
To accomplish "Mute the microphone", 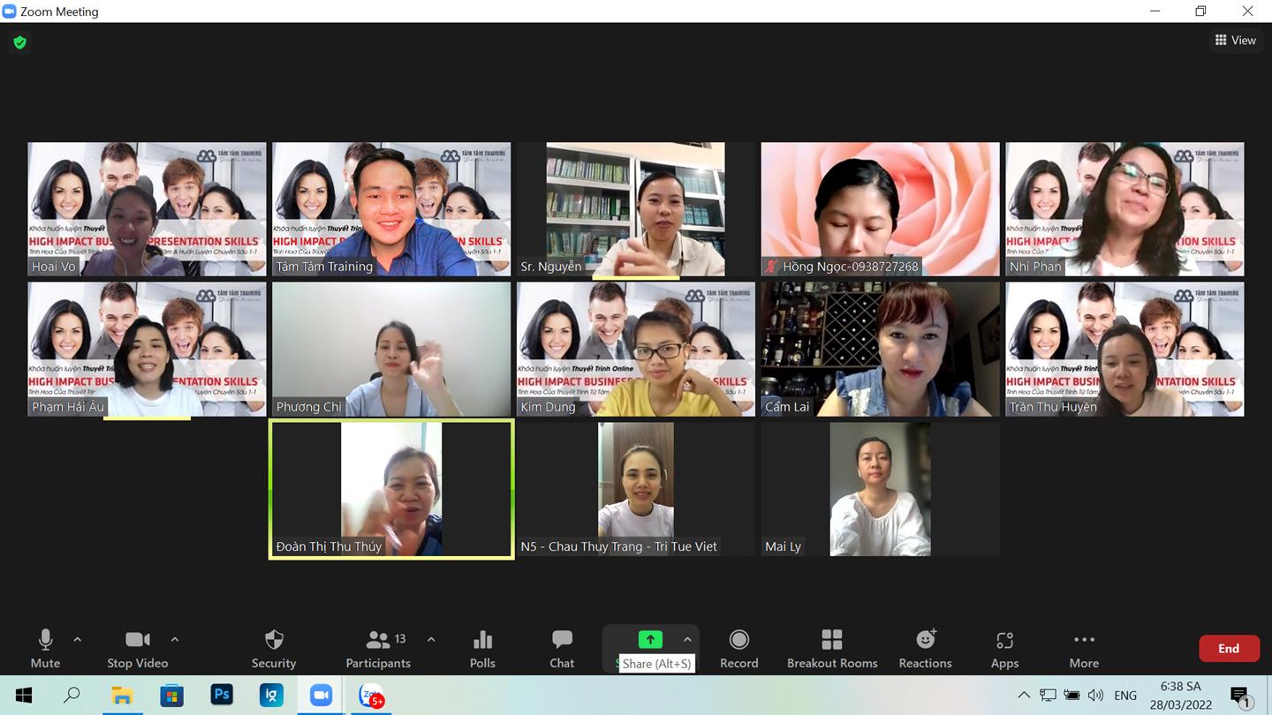I will coord(45,648).
